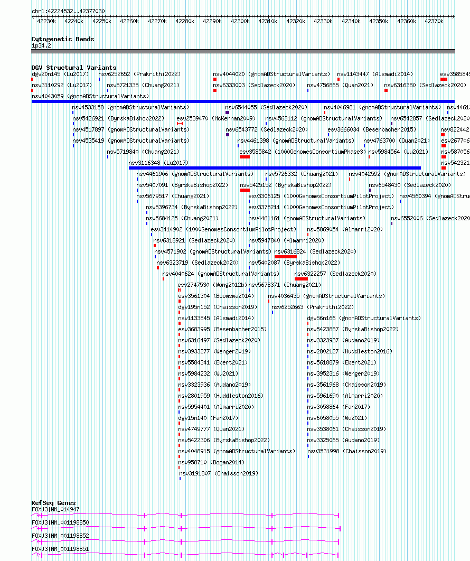Open FOXJ3|NM_001198852 transcript
This screenshot has height=561, width=470.
pyautogui.click(x=185, y=541)
